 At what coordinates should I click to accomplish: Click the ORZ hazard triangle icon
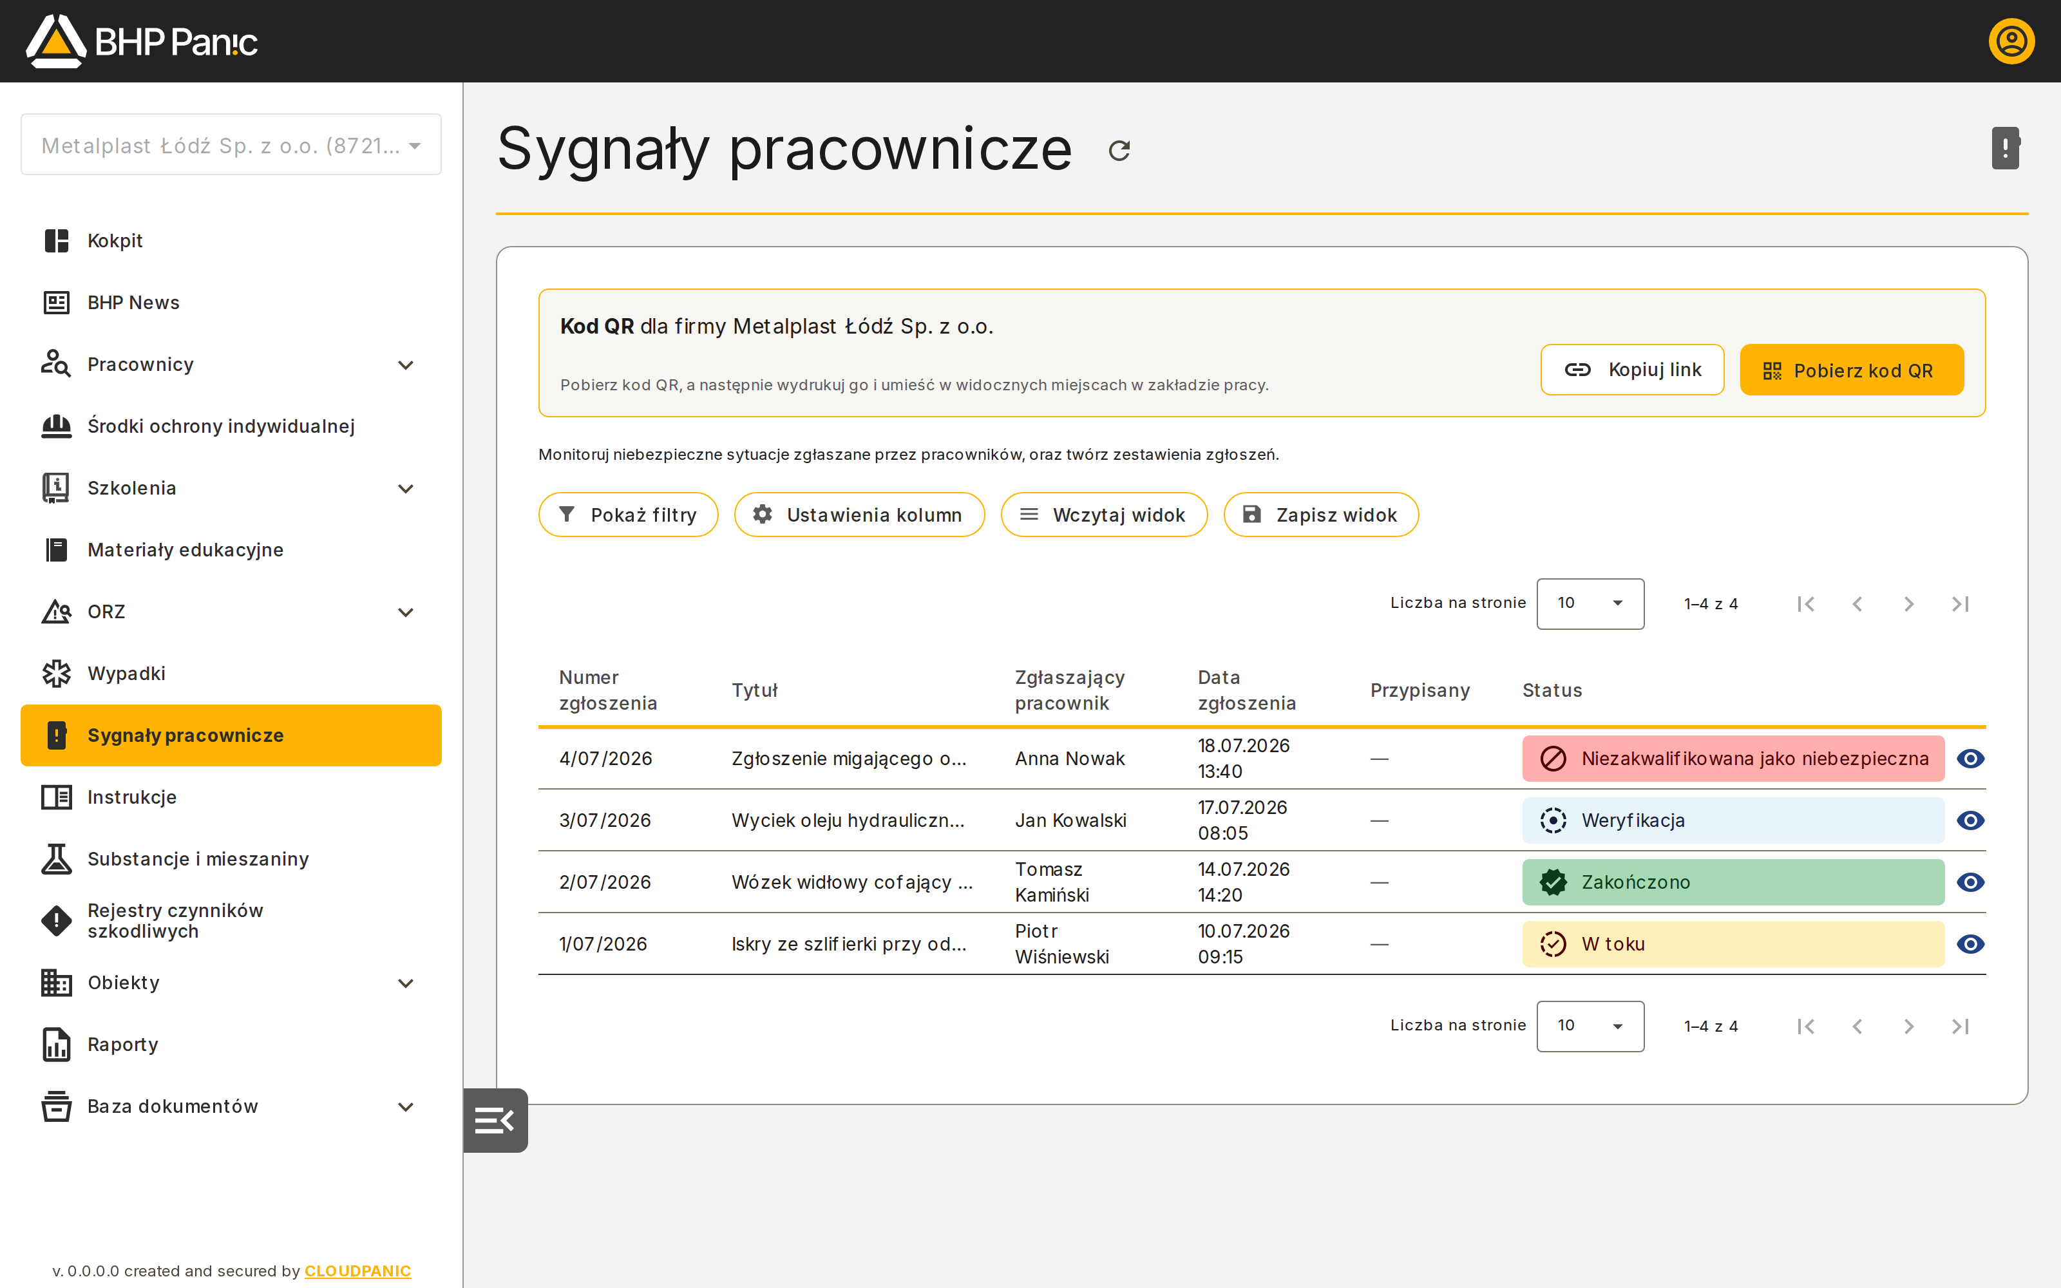tap(56, 612)
